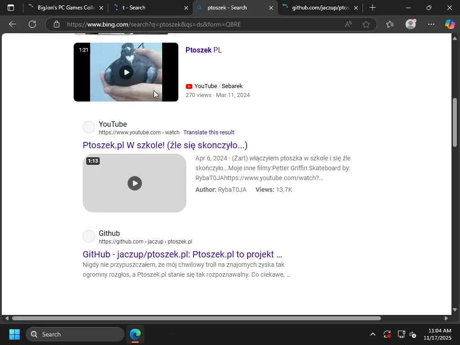Image resolution: width=460 pixels, height=345 pixels.
Task: Click the youtube.com › watch URL text
Action: (139, 133)
